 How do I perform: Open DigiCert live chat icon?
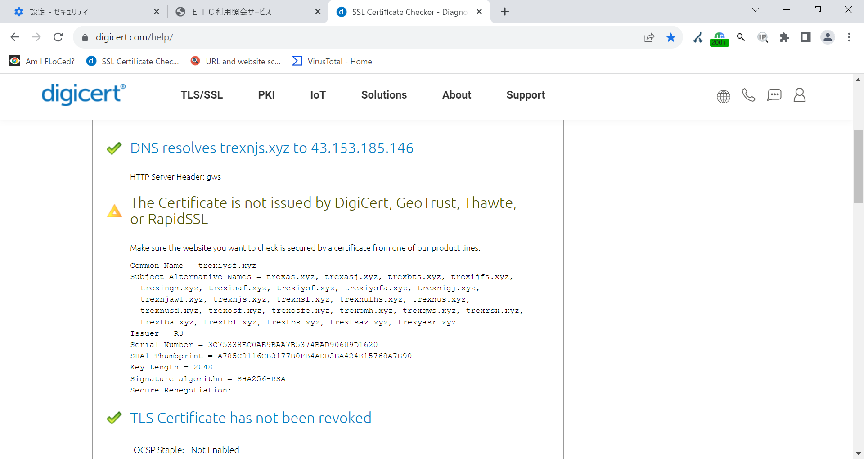point(774,95)
